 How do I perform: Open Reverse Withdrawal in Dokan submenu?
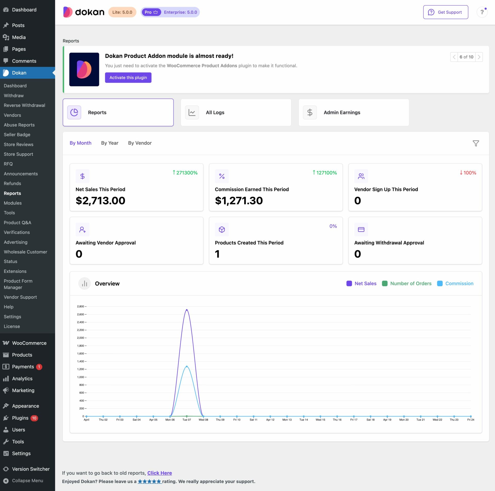[24, 105]
